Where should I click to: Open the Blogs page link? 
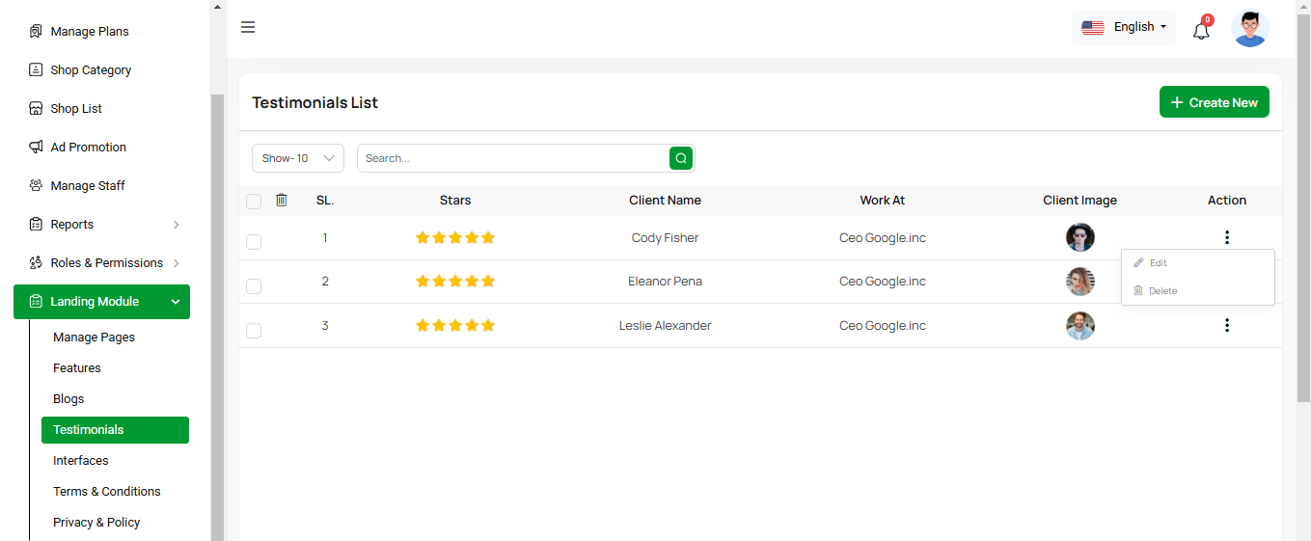point(68,399)
